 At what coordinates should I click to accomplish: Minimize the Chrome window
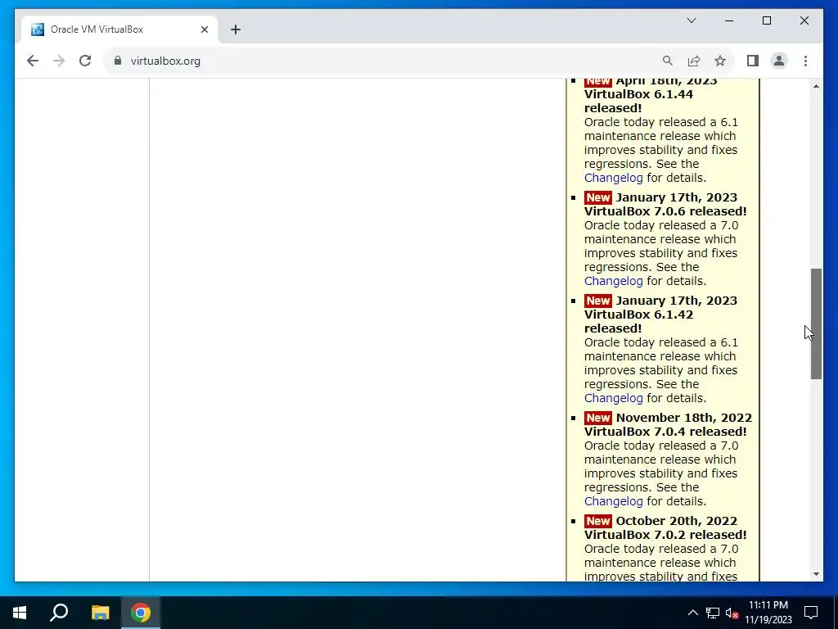729,20
